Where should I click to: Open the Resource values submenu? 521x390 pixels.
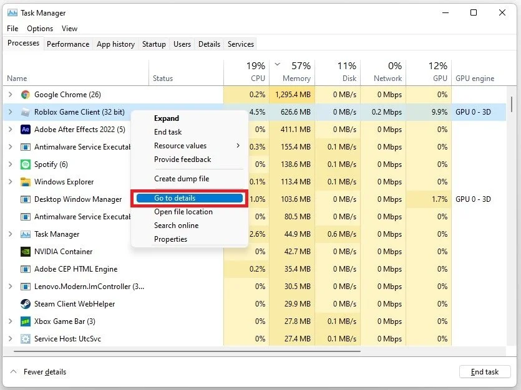coord(190,146)
